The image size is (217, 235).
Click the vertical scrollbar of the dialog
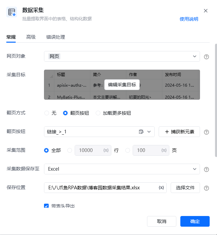tap(216, 100)
